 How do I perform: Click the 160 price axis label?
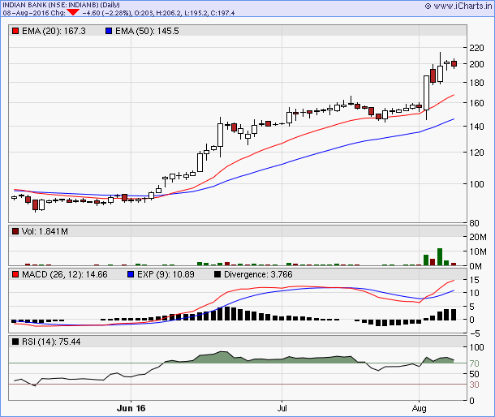pos(476,103)
